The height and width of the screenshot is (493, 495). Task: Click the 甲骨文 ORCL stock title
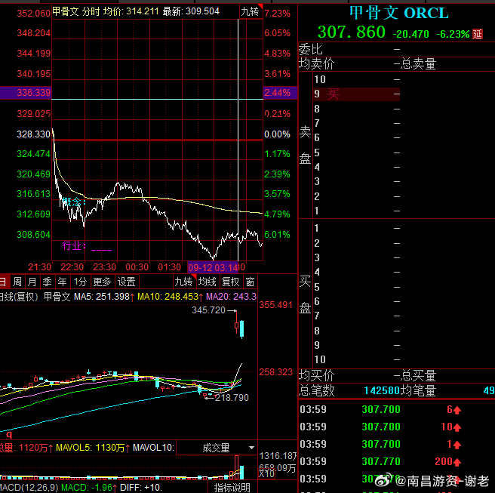pos(398,13)
